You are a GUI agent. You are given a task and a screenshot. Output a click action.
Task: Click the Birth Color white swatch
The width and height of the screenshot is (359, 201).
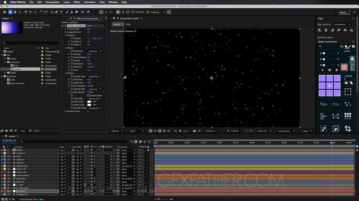89,102
